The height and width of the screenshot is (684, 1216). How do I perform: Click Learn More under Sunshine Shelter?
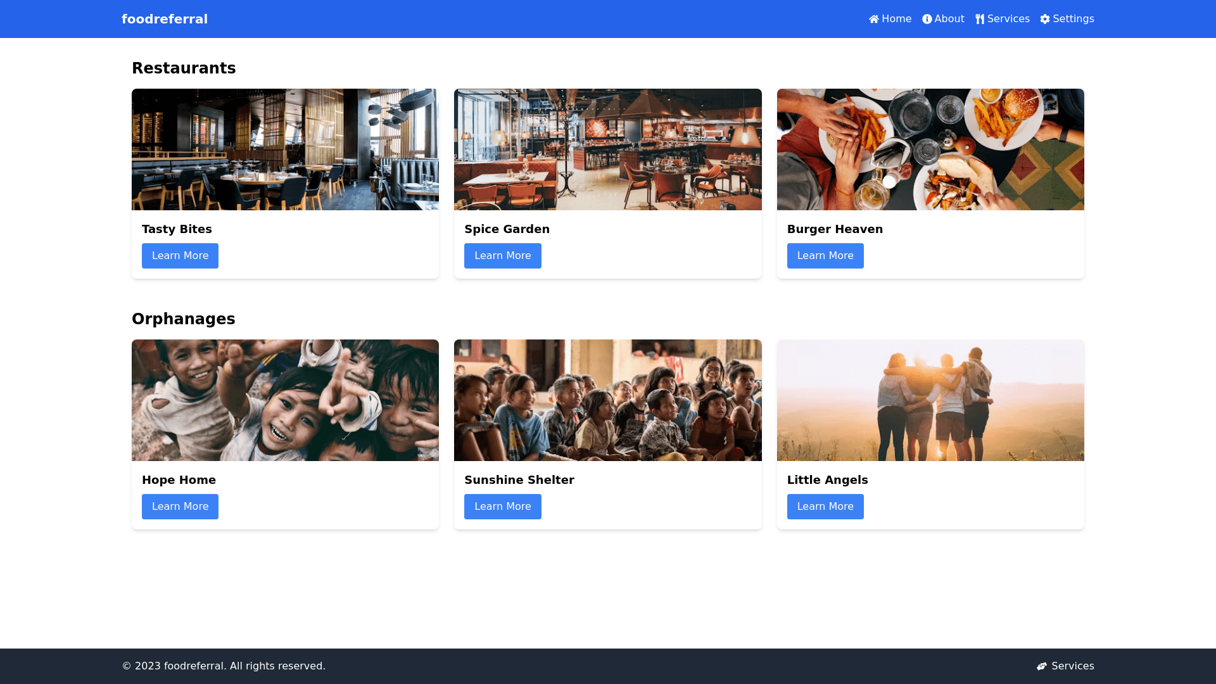[502, 506]
